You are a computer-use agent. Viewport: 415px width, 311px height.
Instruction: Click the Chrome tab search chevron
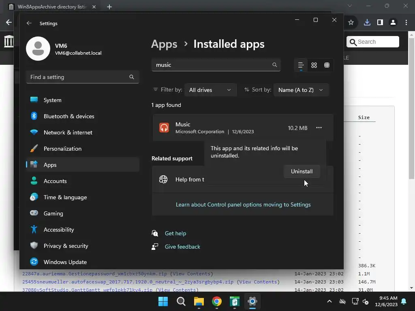pos(350,6)
